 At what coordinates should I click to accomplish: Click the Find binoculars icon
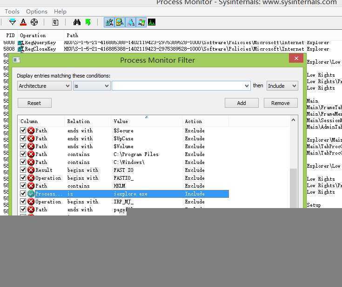(77, 22)
